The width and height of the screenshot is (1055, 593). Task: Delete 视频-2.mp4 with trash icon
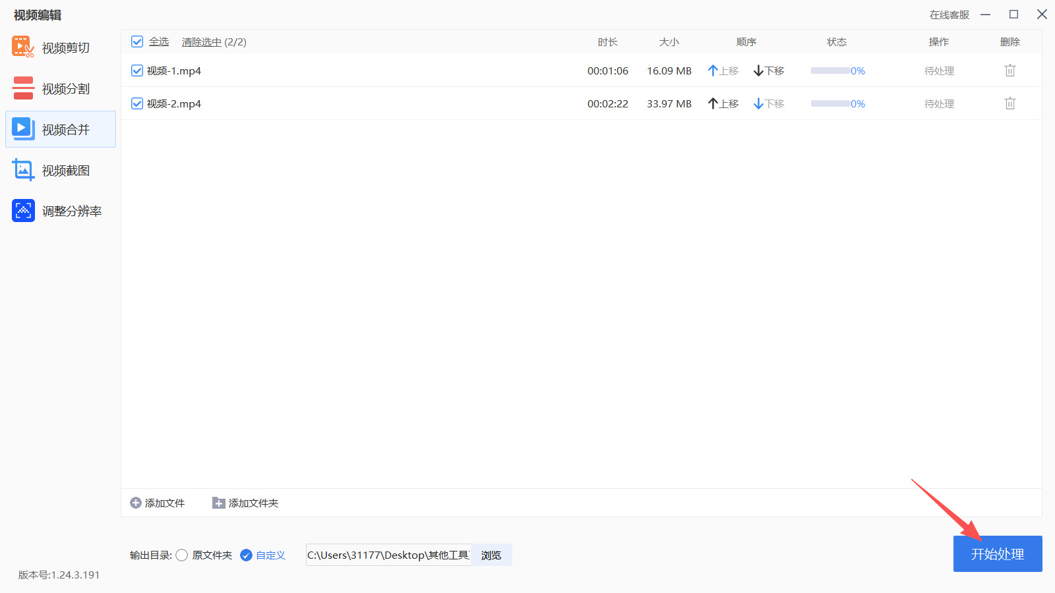pos(1010,103)
